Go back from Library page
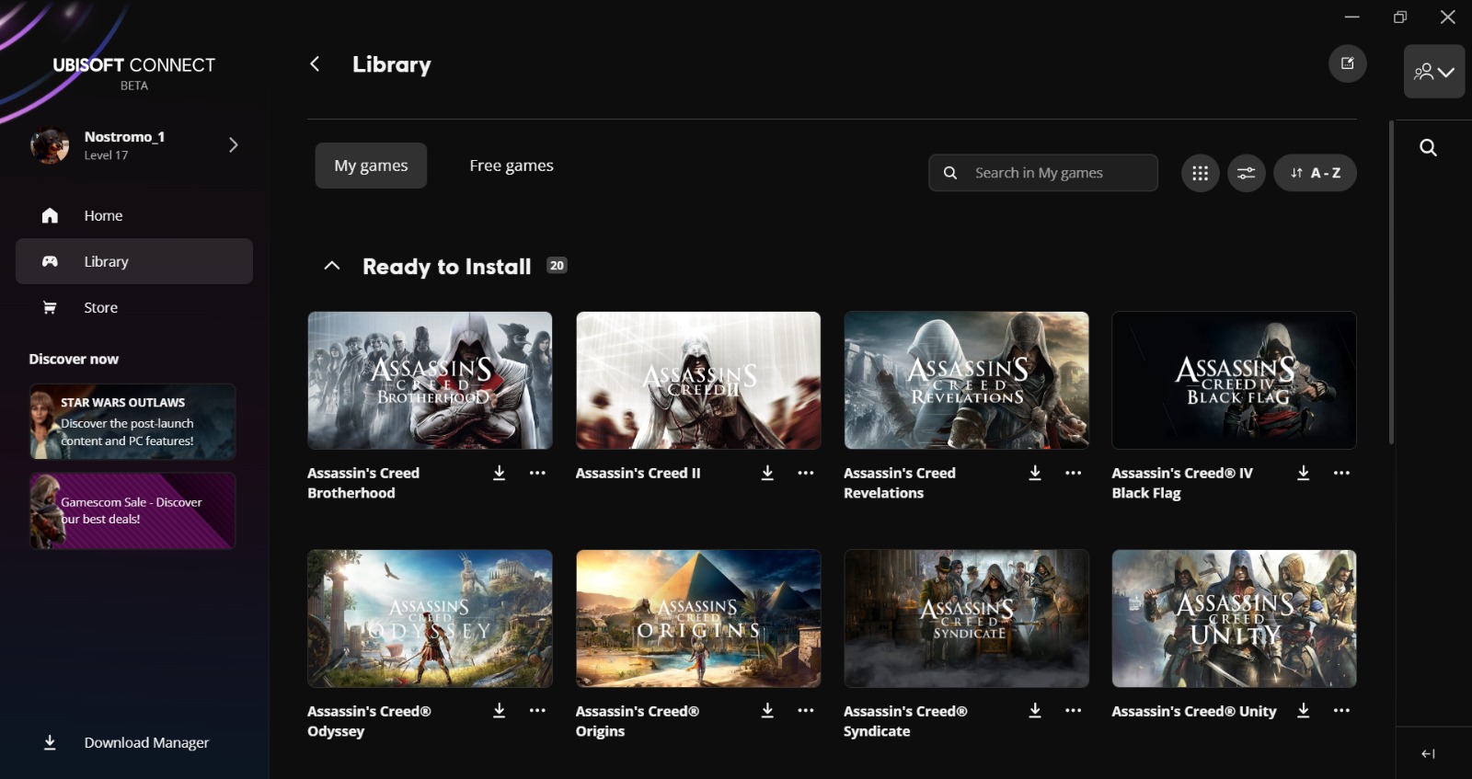The width and height of the screenshot is (1472, 779). [315, 63]
